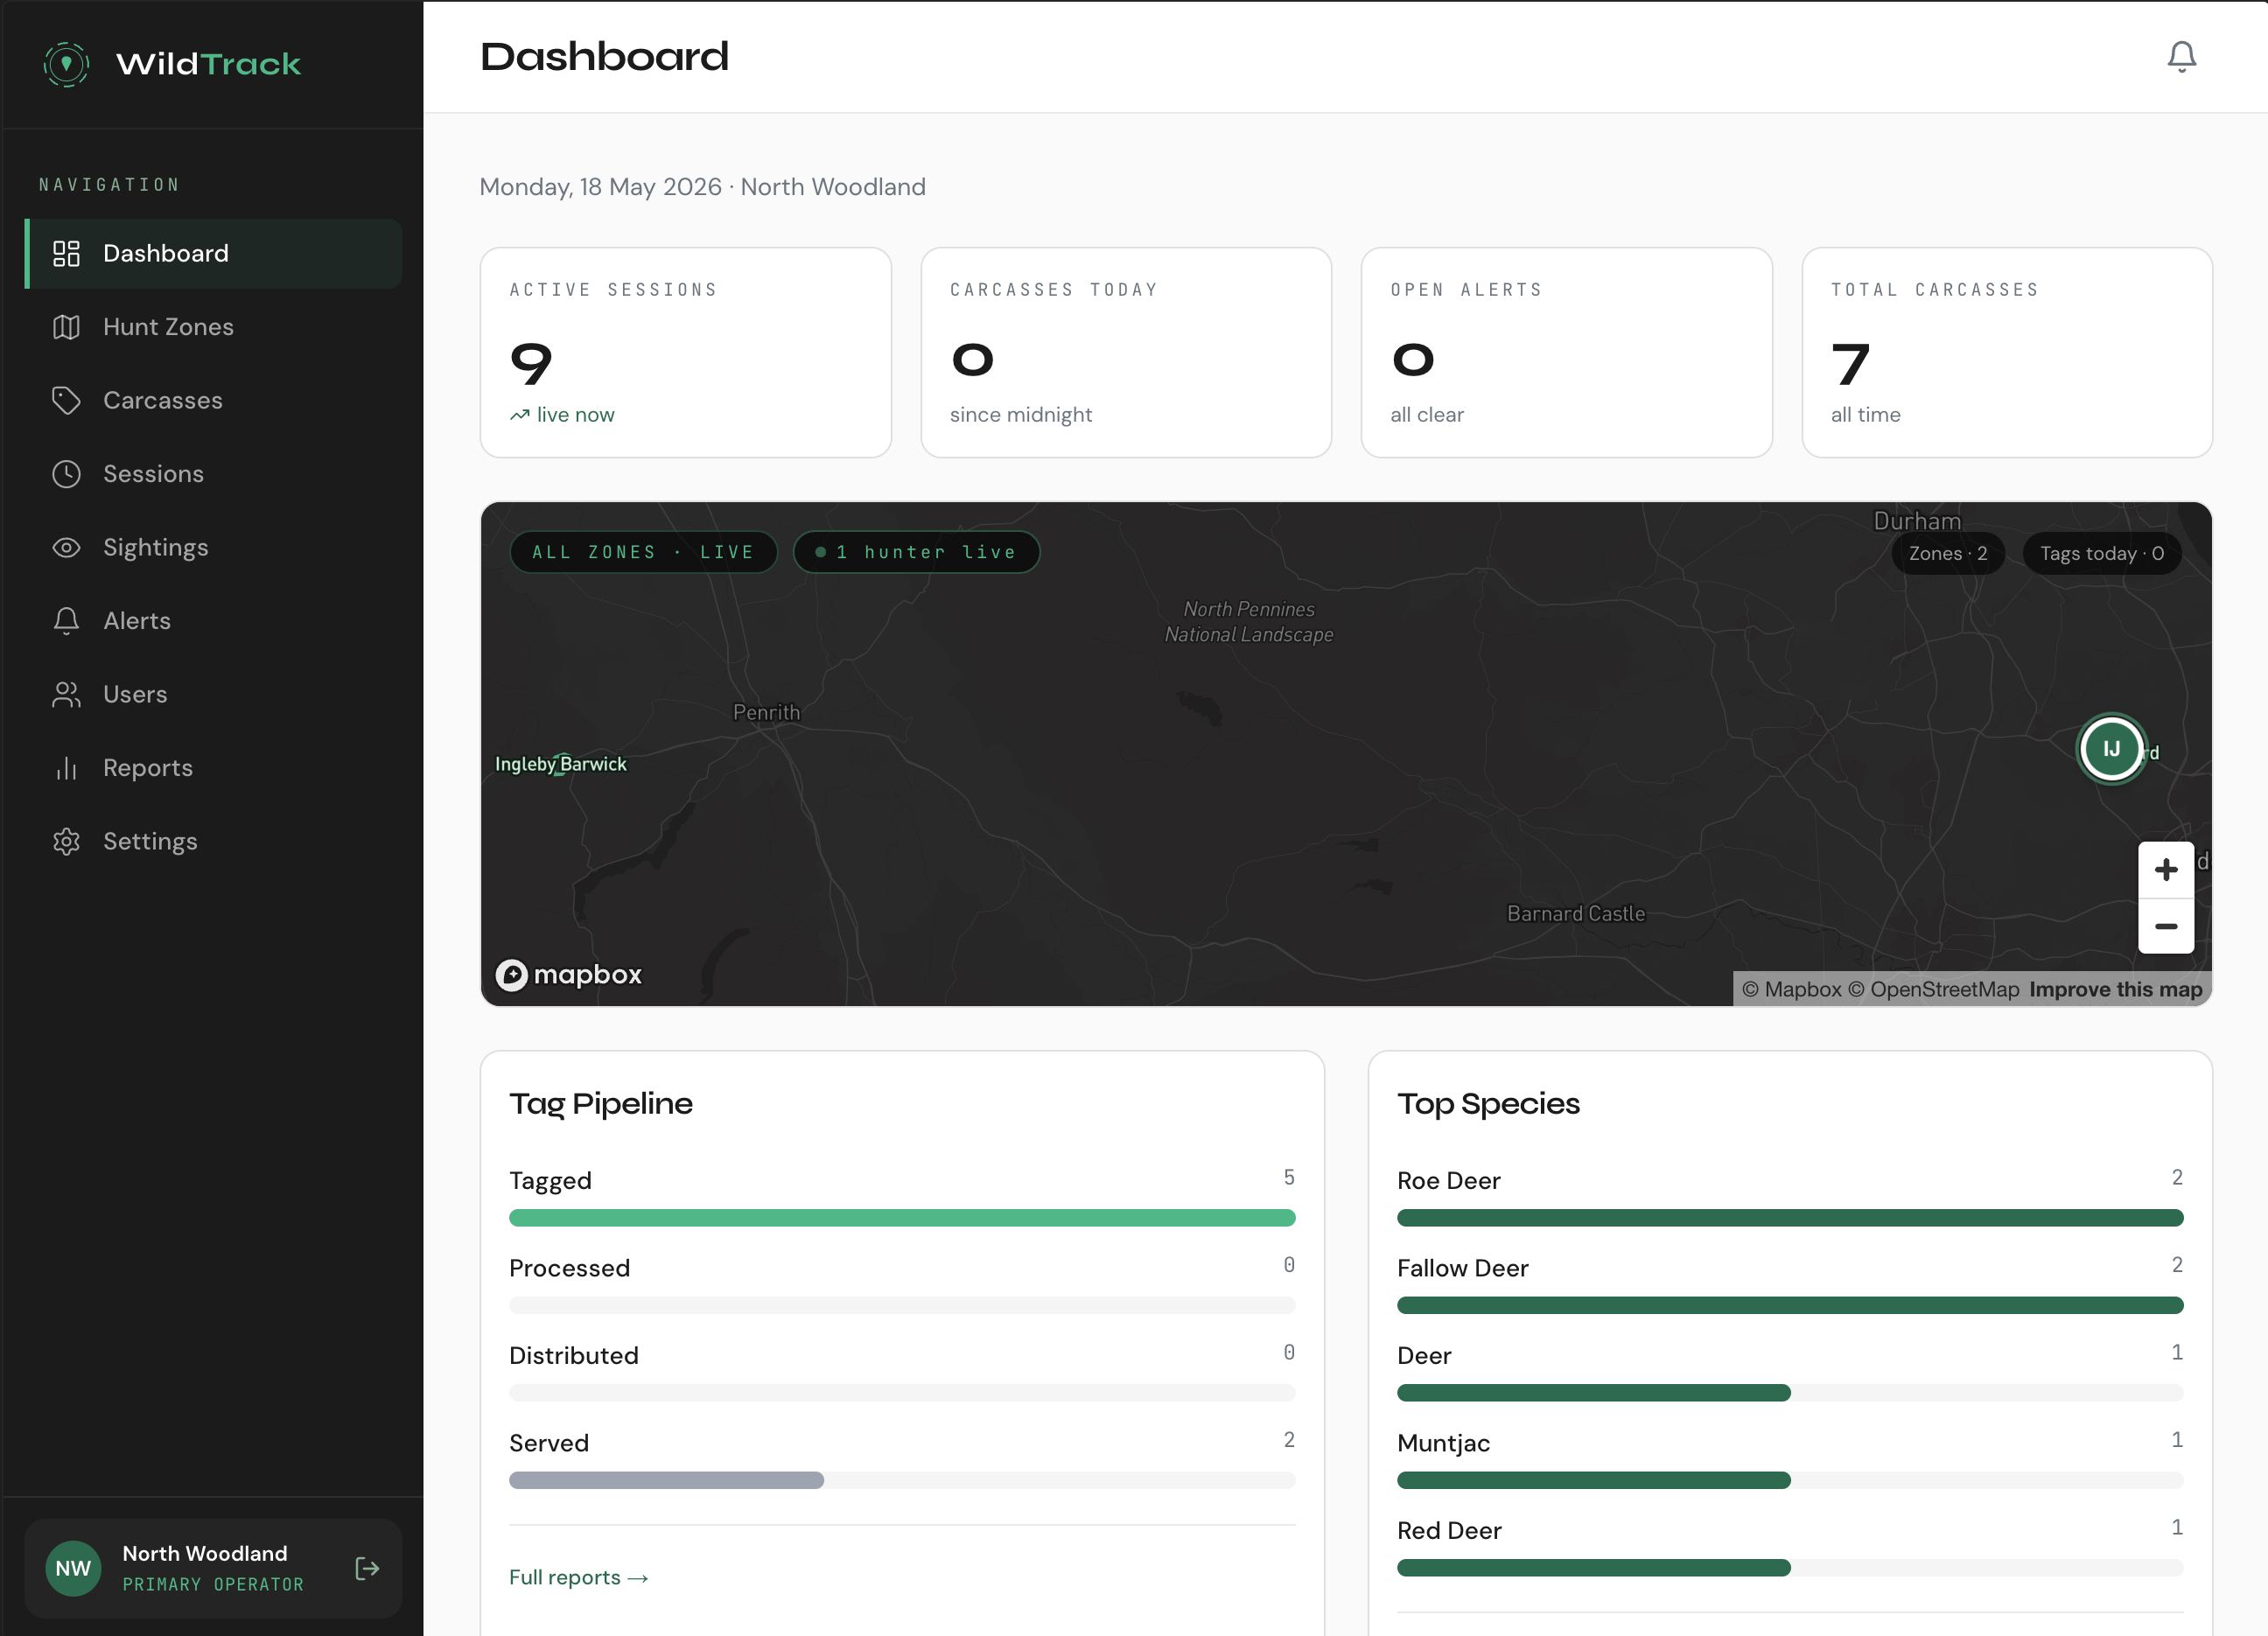Open the Dashboard menu item
The image size is (2268, 1636).
[x=213, y=254]
